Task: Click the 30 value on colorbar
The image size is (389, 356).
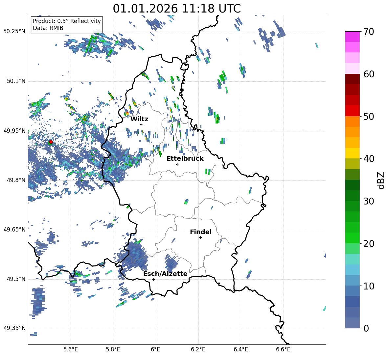Action: tap(369, 201)
